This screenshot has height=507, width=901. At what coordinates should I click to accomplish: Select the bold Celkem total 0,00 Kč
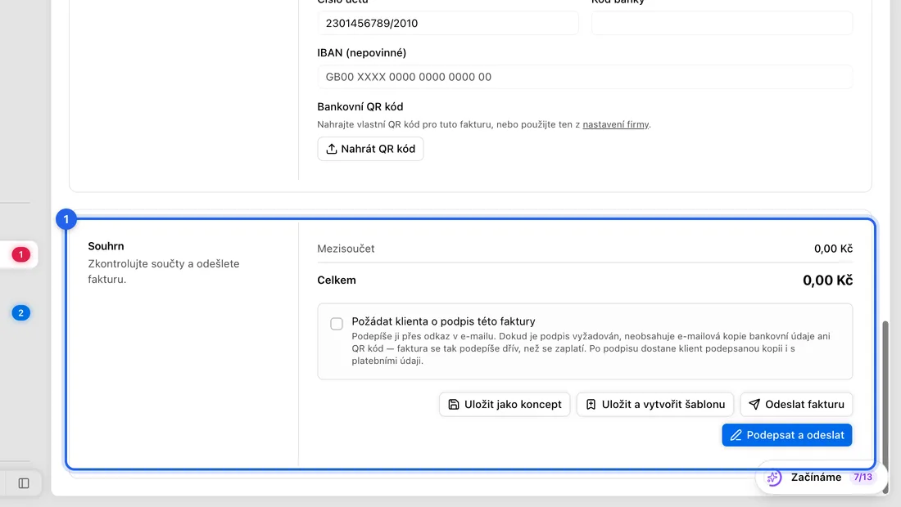pyautogui.click(x=827, y=280)
